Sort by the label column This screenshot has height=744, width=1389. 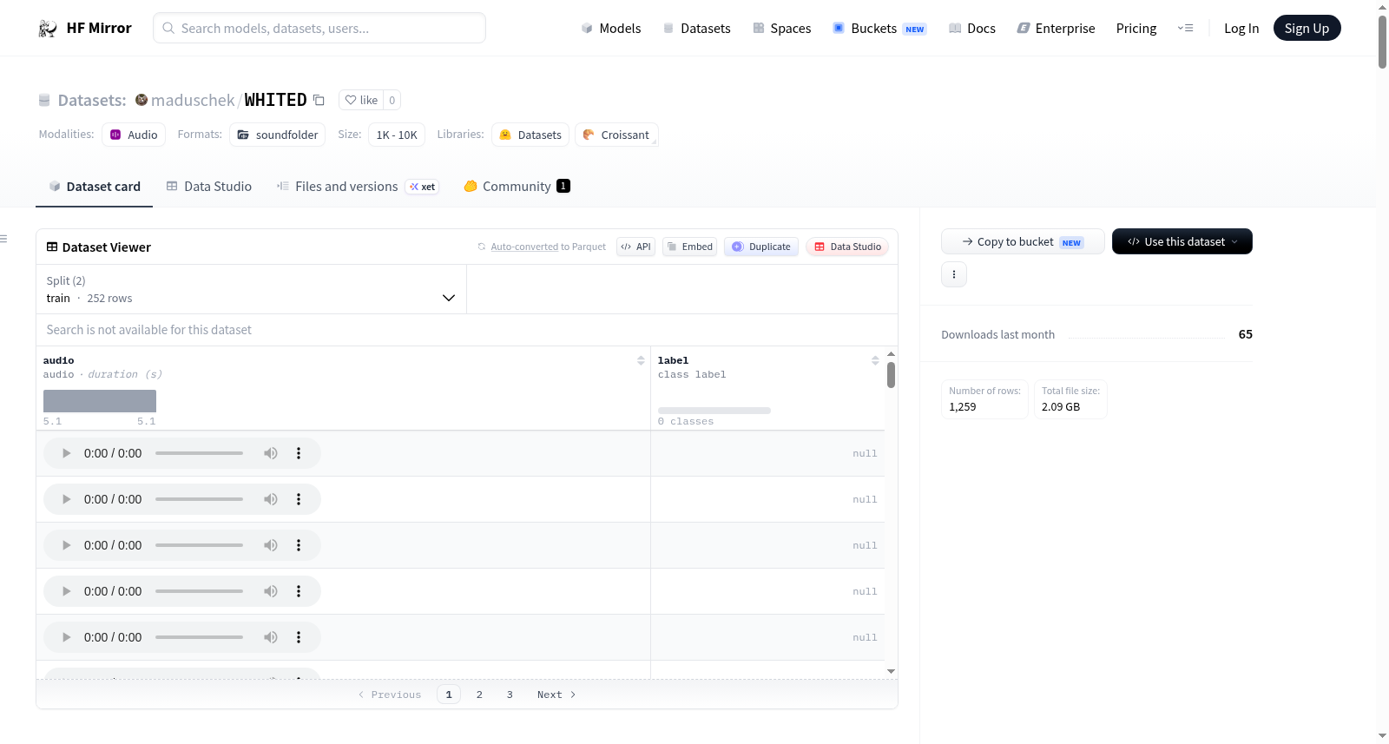[875, 360]
